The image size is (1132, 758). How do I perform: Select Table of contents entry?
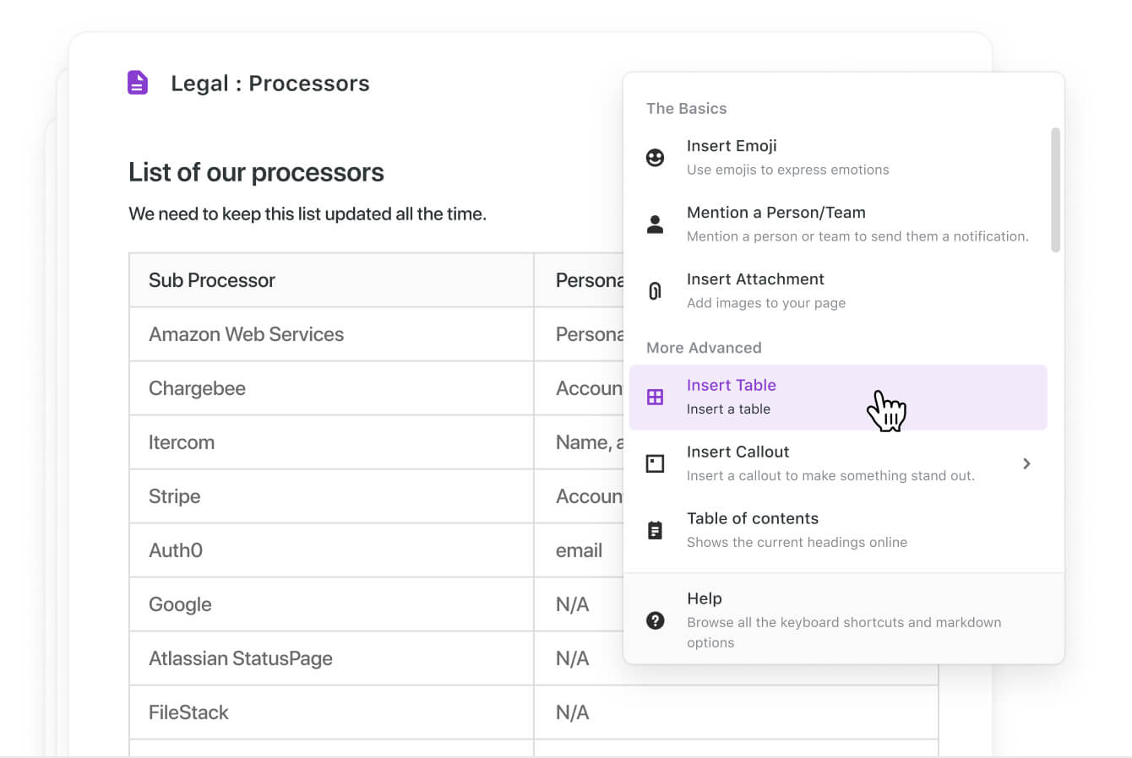(838, 530)
